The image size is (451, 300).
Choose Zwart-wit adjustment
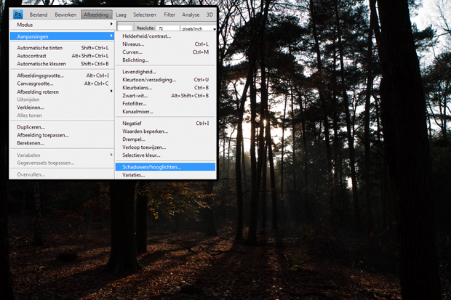coord(165,96)
